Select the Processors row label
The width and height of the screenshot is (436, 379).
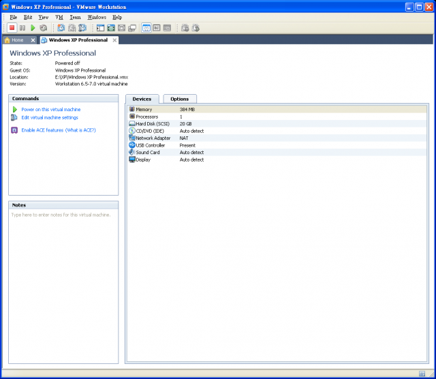[147, 117]
